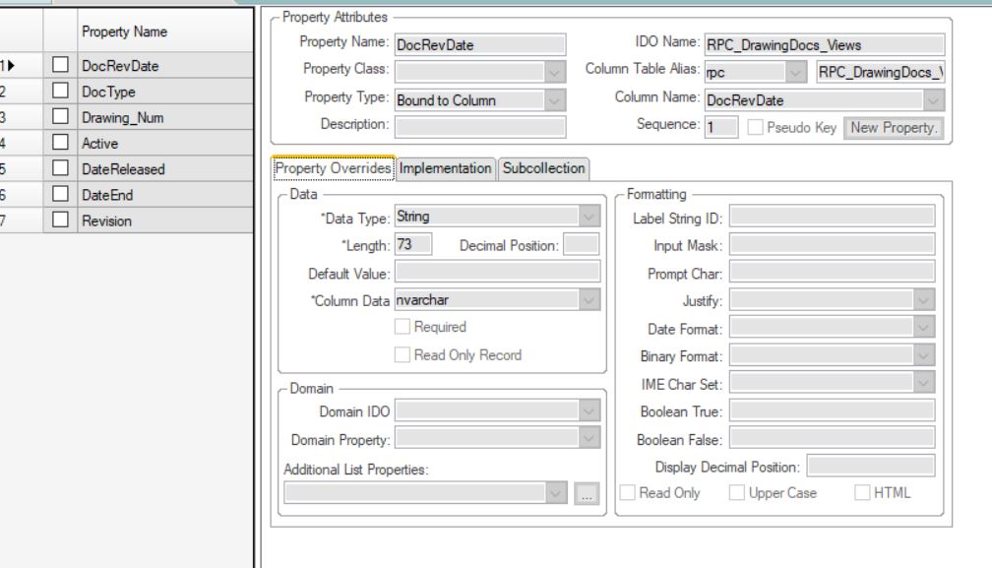Image resolution: width=992 pixels, height=568 pixels.
Task: Click the IDO Name field
Action: pos(825,45)
